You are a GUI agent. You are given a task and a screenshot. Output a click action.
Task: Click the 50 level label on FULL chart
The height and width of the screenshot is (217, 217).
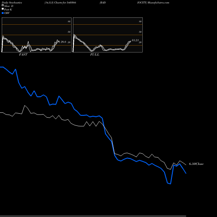pyautogui.click(x=140, y=32)
